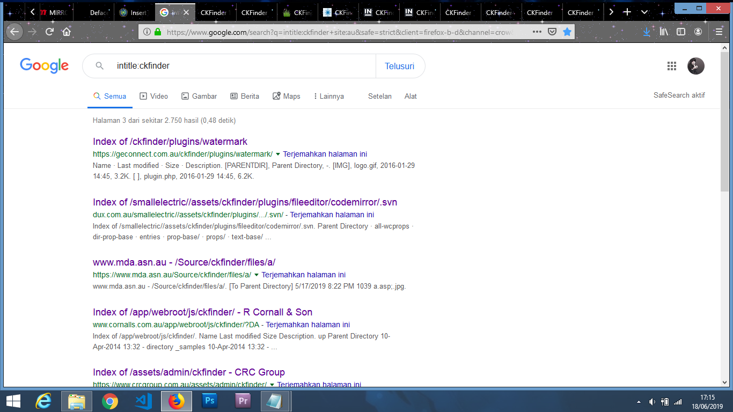Open File Explorer from the taskbar
This screenshot has height=412, width=733.
click(x=77, y=401)
